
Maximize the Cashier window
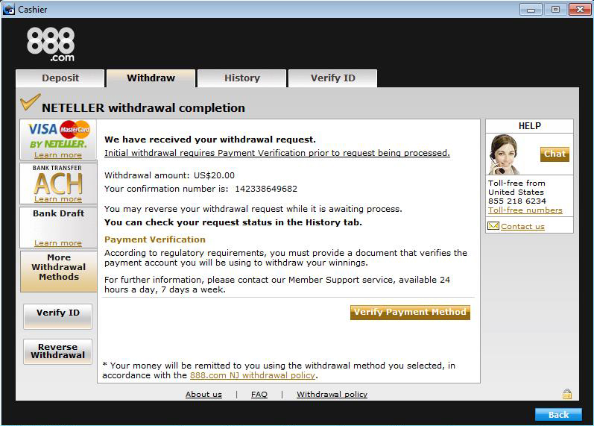(555, 9)
